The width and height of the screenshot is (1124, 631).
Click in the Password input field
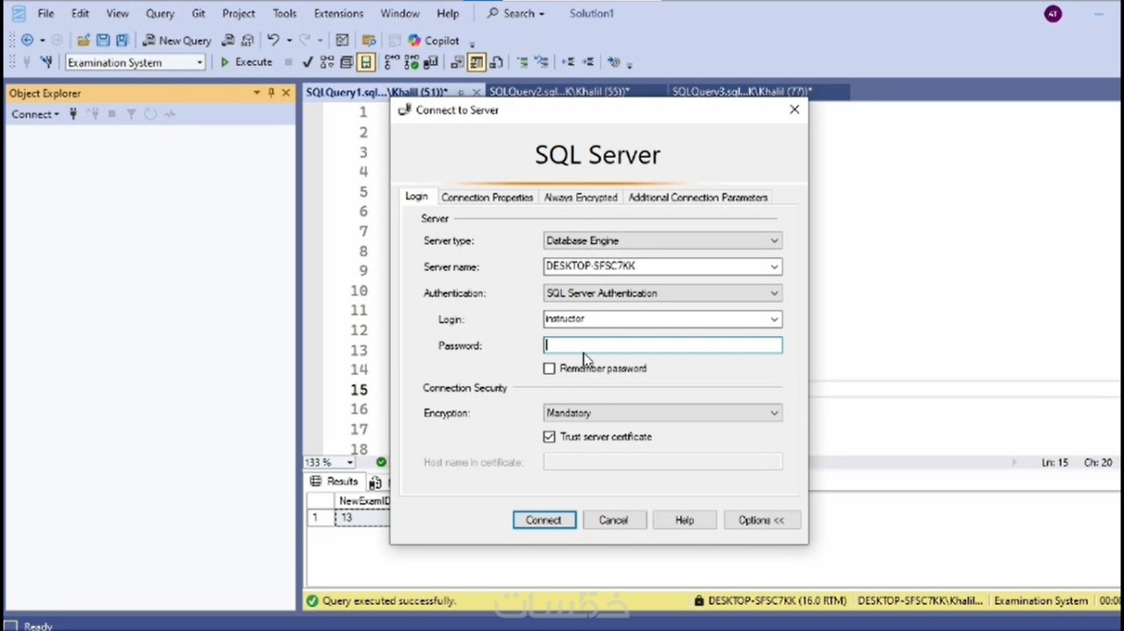tap(662, 345)
